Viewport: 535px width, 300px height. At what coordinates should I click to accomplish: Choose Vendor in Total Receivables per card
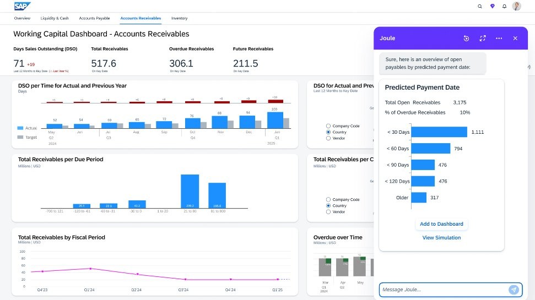(328, 212)
